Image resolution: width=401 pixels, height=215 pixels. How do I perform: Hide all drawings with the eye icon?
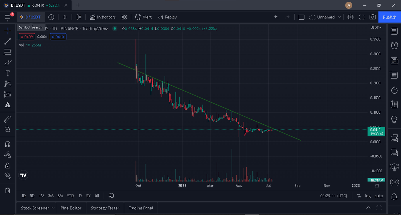pos(7,176)
